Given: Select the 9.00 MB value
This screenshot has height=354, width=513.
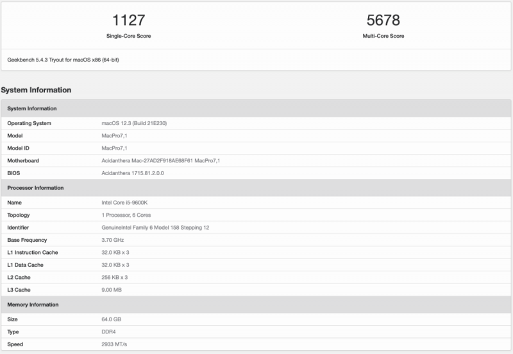Looking at the screenshot, I should (112, 289).
